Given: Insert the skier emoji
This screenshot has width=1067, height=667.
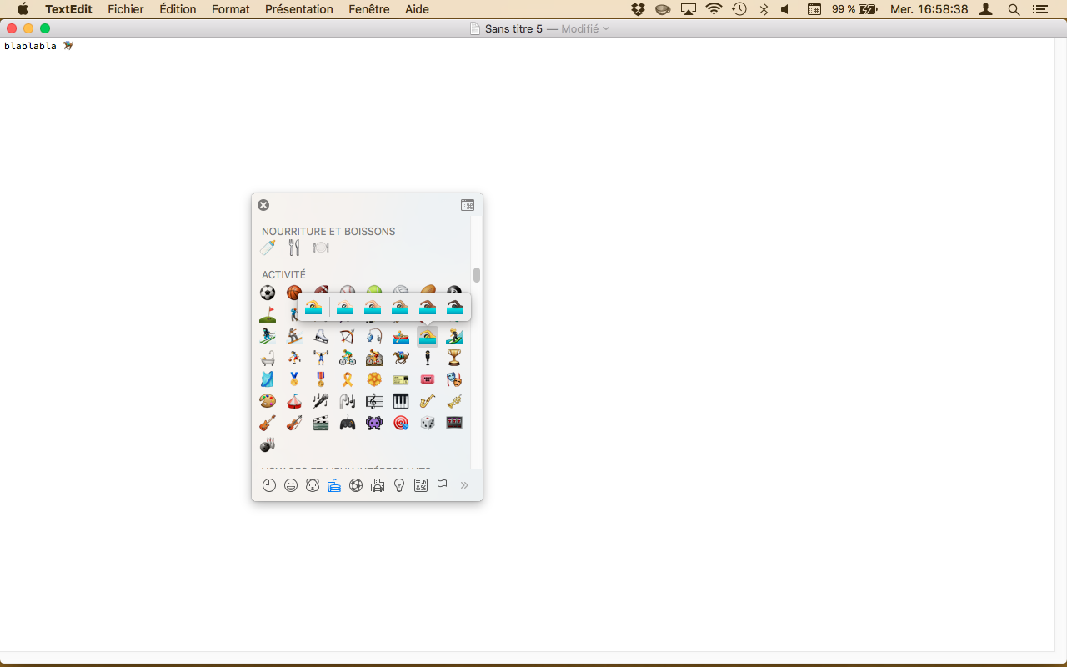Looking at the screenshot, I should pyautogui.click(x=268, y=336).
